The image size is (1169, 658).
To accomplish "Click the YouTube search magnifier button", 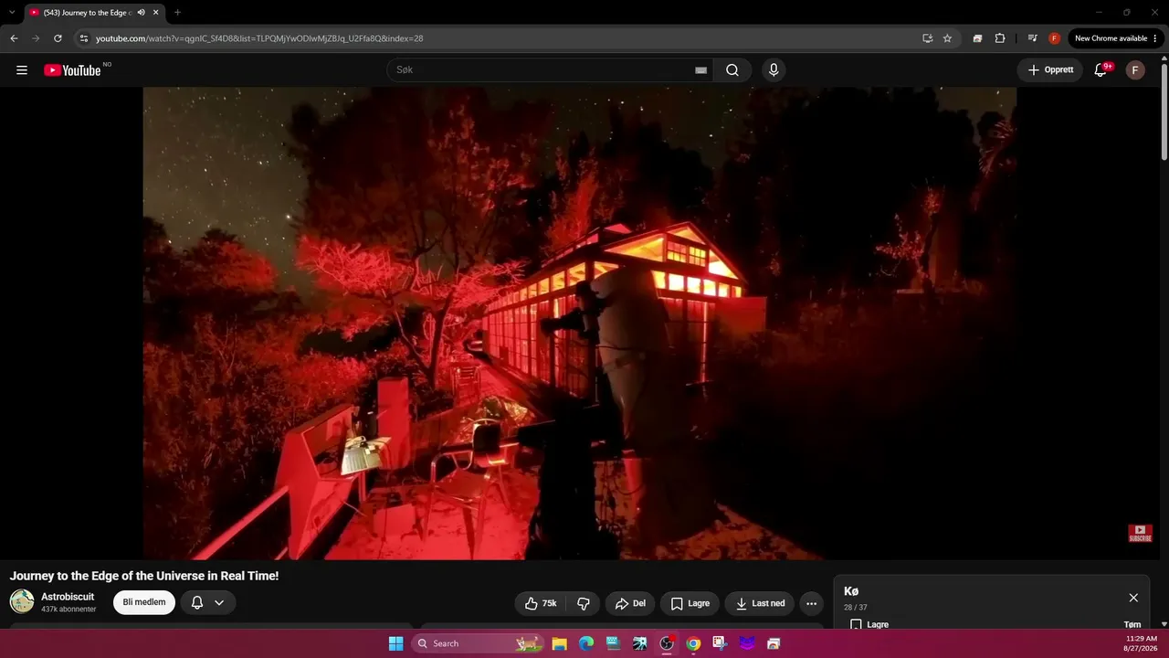I will click(732, 70).
